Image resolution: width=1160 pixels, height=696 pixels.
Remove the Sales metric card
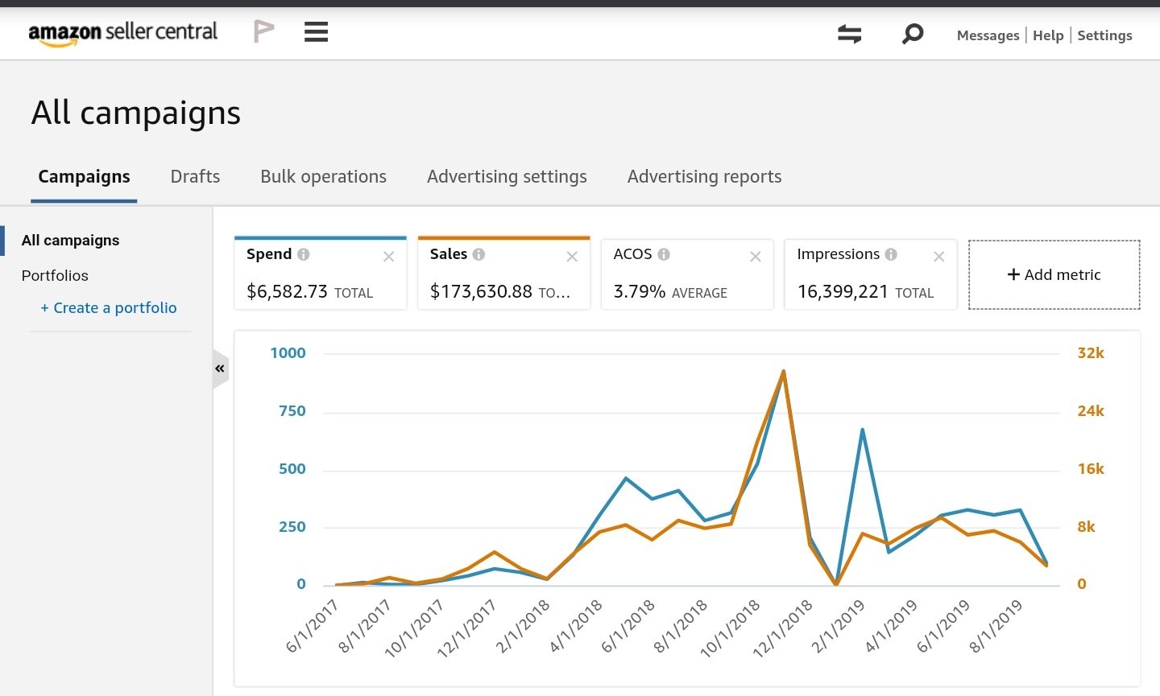[x=572, y=257]
